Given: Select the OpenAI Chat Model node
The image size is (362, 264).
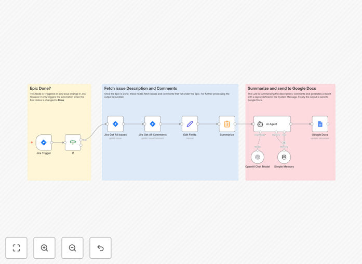Looking at the screenshot, I should pos(258,157).
